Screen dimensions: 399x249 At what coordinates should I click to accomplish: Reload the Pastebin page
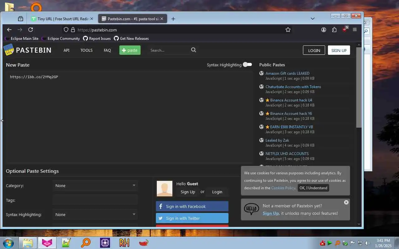[31, 30]
